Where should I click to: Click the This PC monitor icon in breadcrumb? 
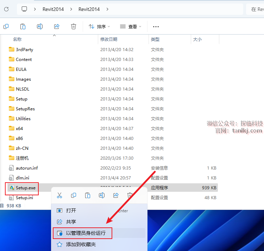pyautogui.click(x=24, y=9)
